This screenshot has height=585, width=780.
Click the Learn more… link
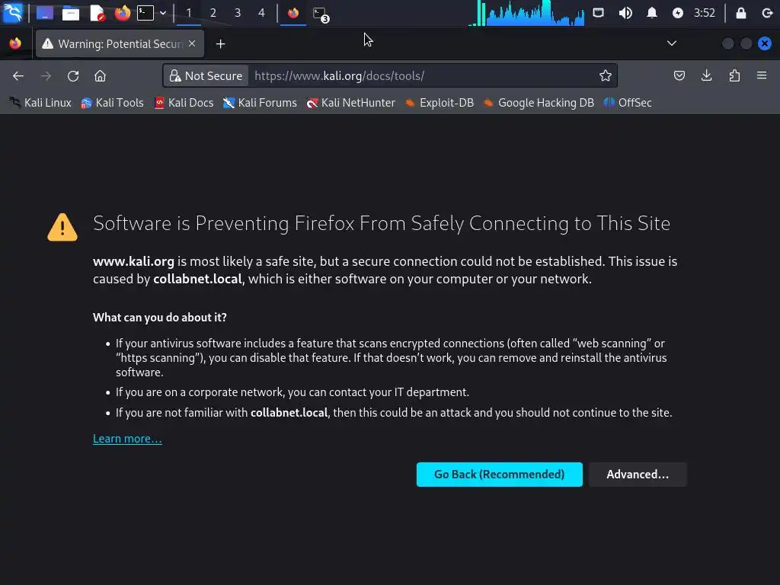[x=127, y=439]
